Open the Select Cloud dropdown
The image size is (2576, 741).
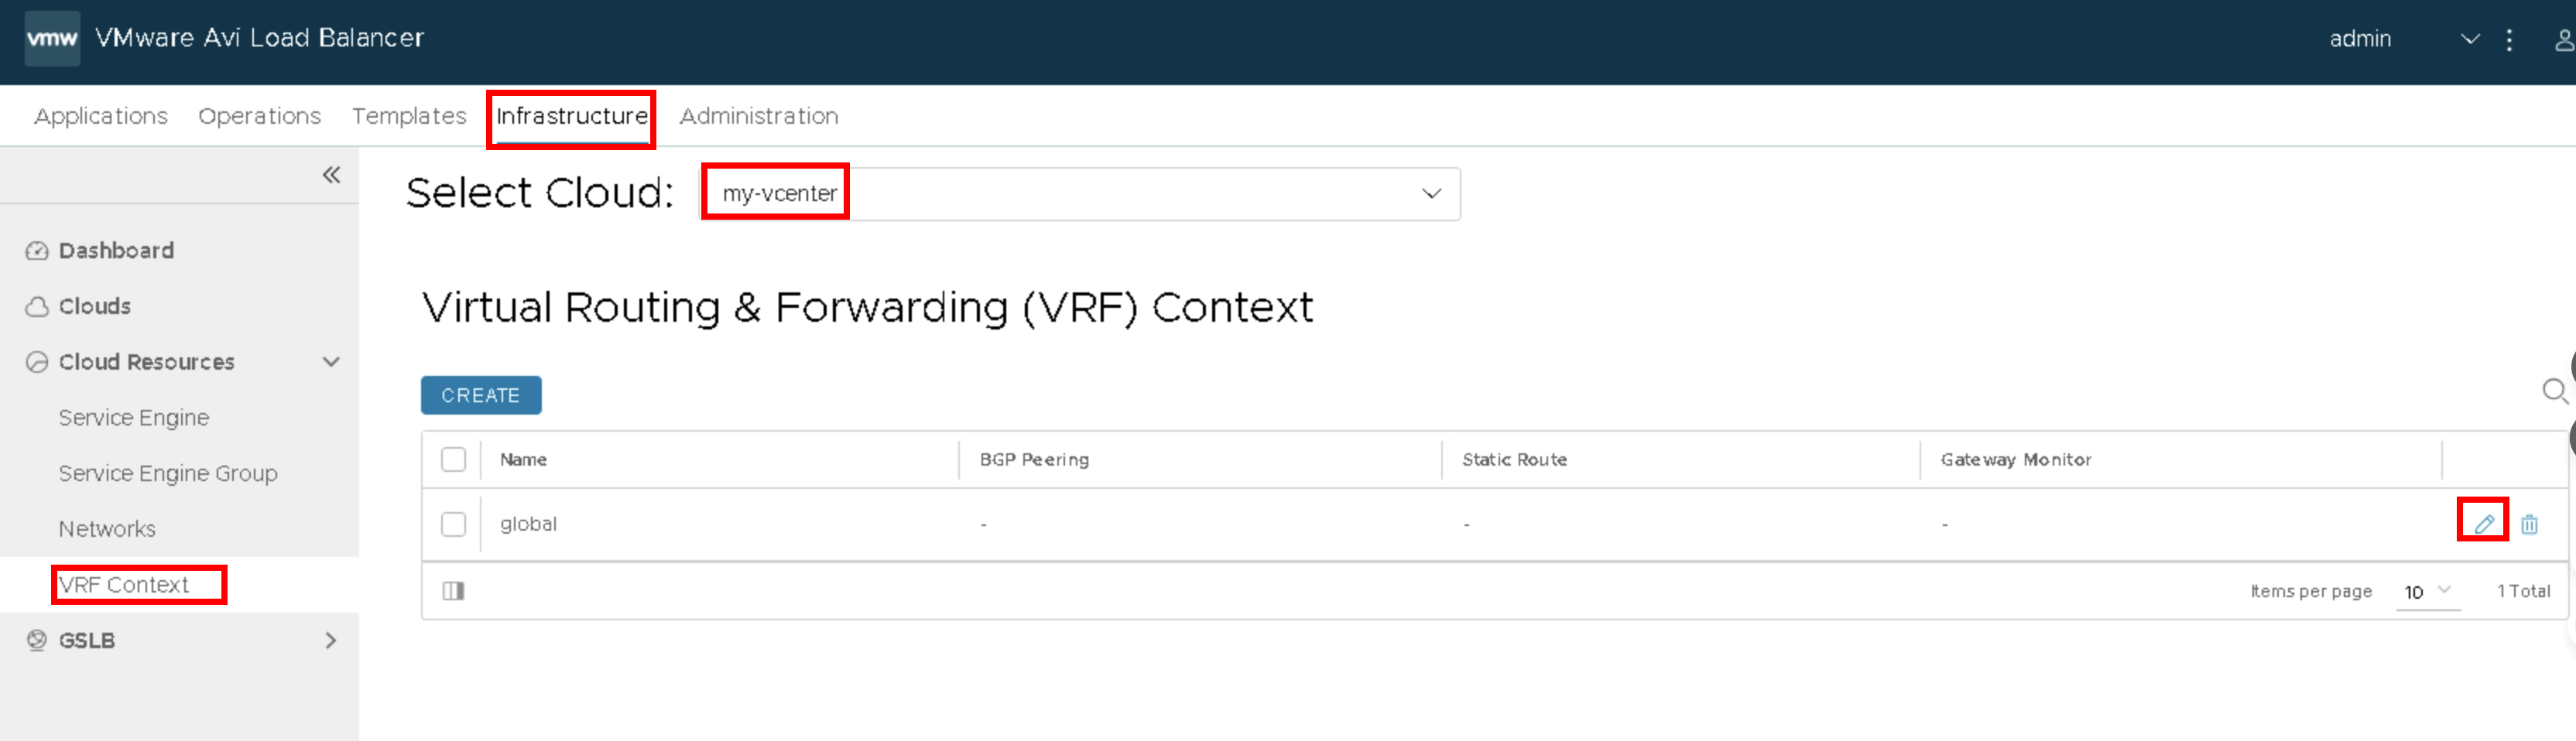click(1080, 193)
